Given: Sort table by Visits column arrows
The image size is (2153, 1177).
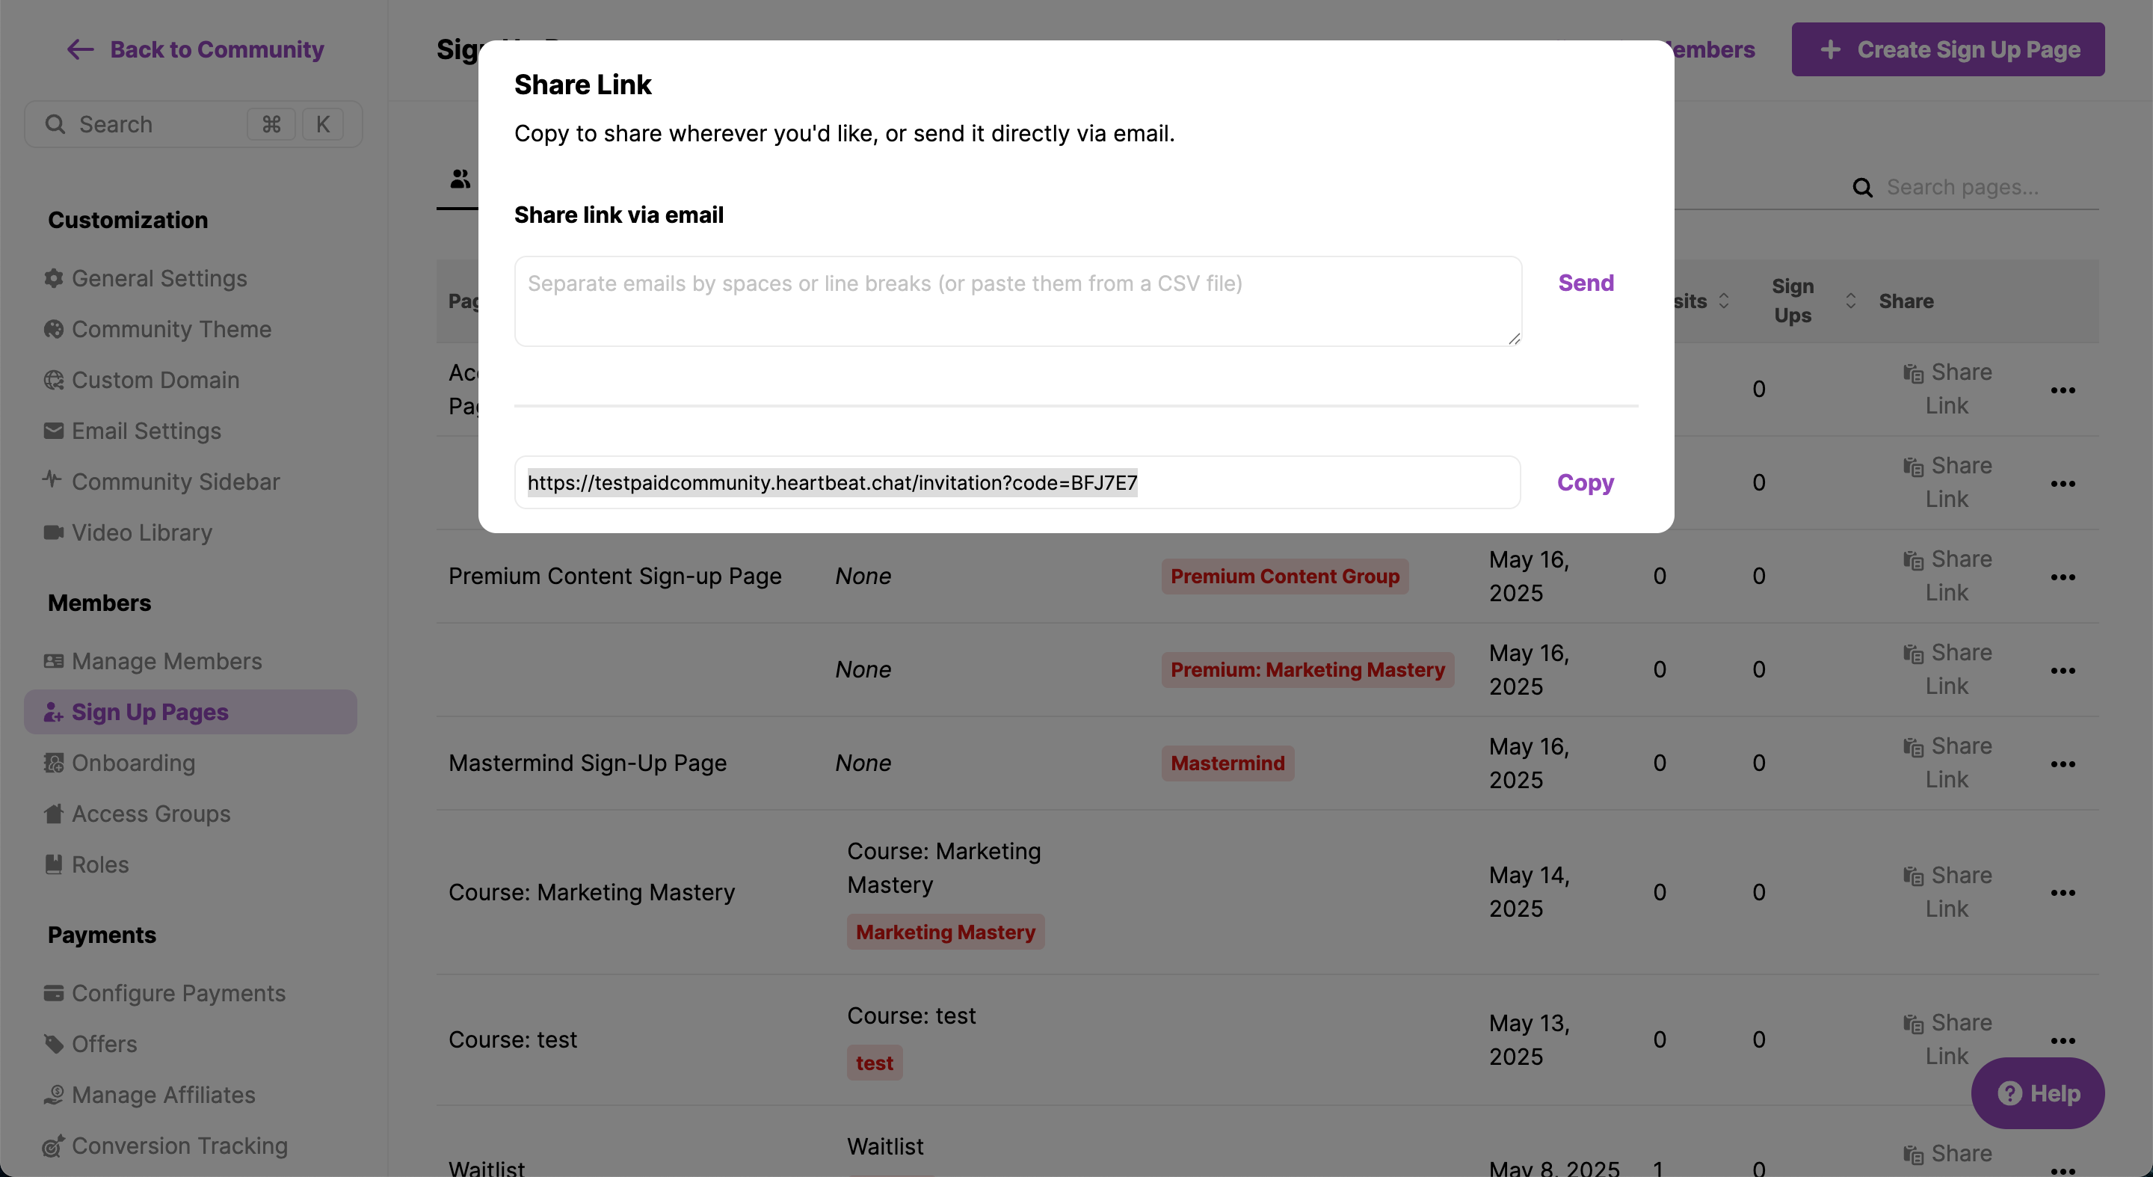Looking at the screenshot, I should coord(1723,301).
